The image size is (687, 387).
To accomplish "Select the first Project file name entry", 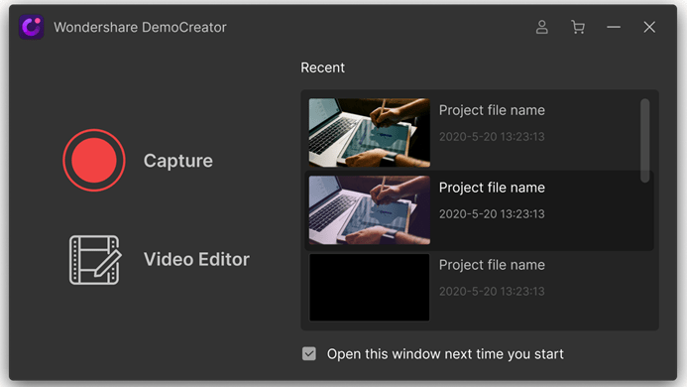I will tap(492, 110).
